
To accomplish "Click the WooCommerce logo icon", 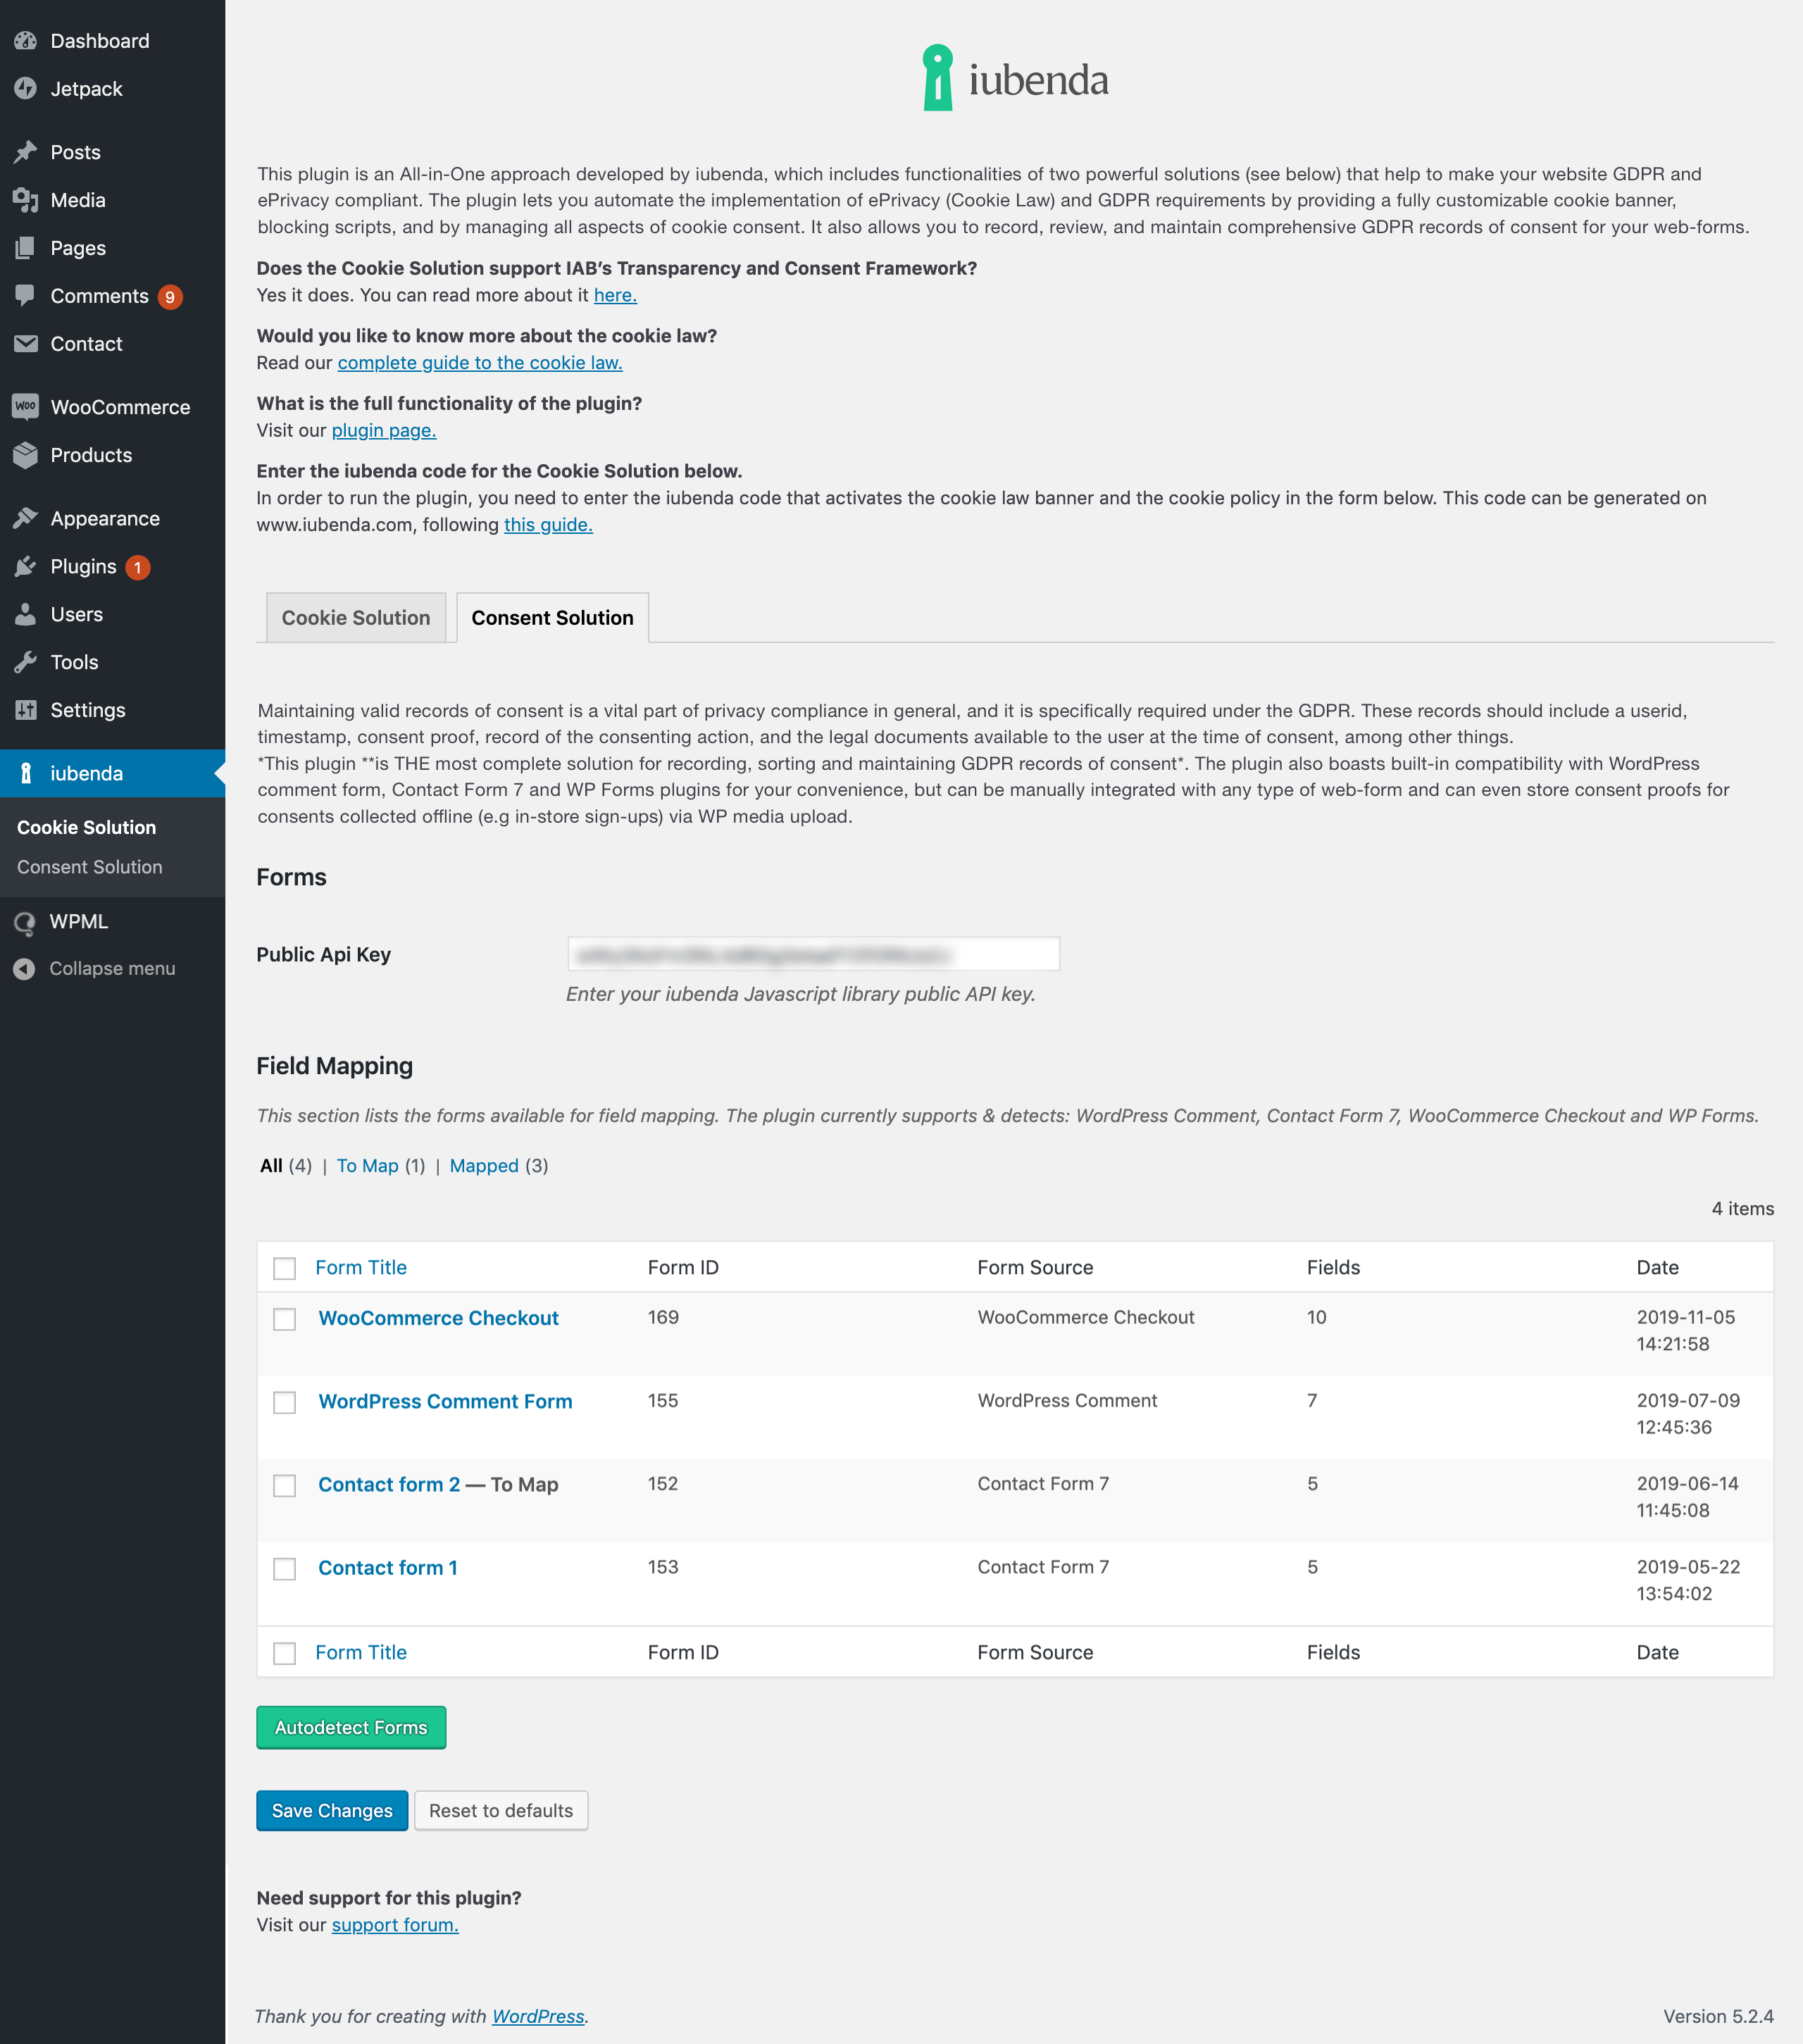I will pos(25,407).
